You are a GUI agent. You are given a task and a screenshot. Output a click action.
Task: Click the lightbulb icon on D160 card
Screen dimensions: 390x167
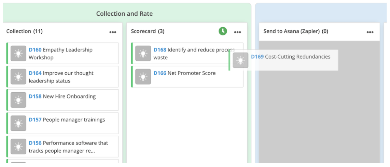pos(18,54)
